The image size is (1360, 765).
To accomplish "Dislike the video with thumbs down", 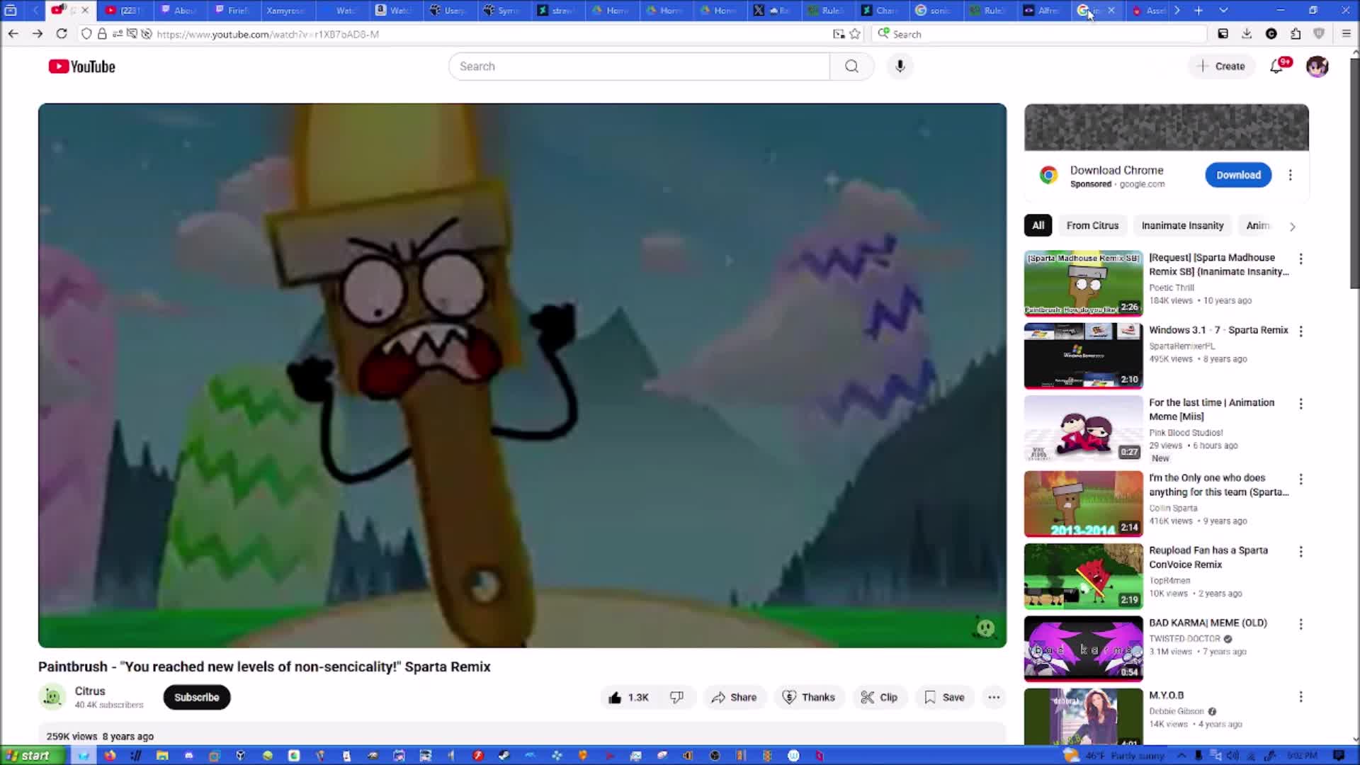I will pos(676,697).
